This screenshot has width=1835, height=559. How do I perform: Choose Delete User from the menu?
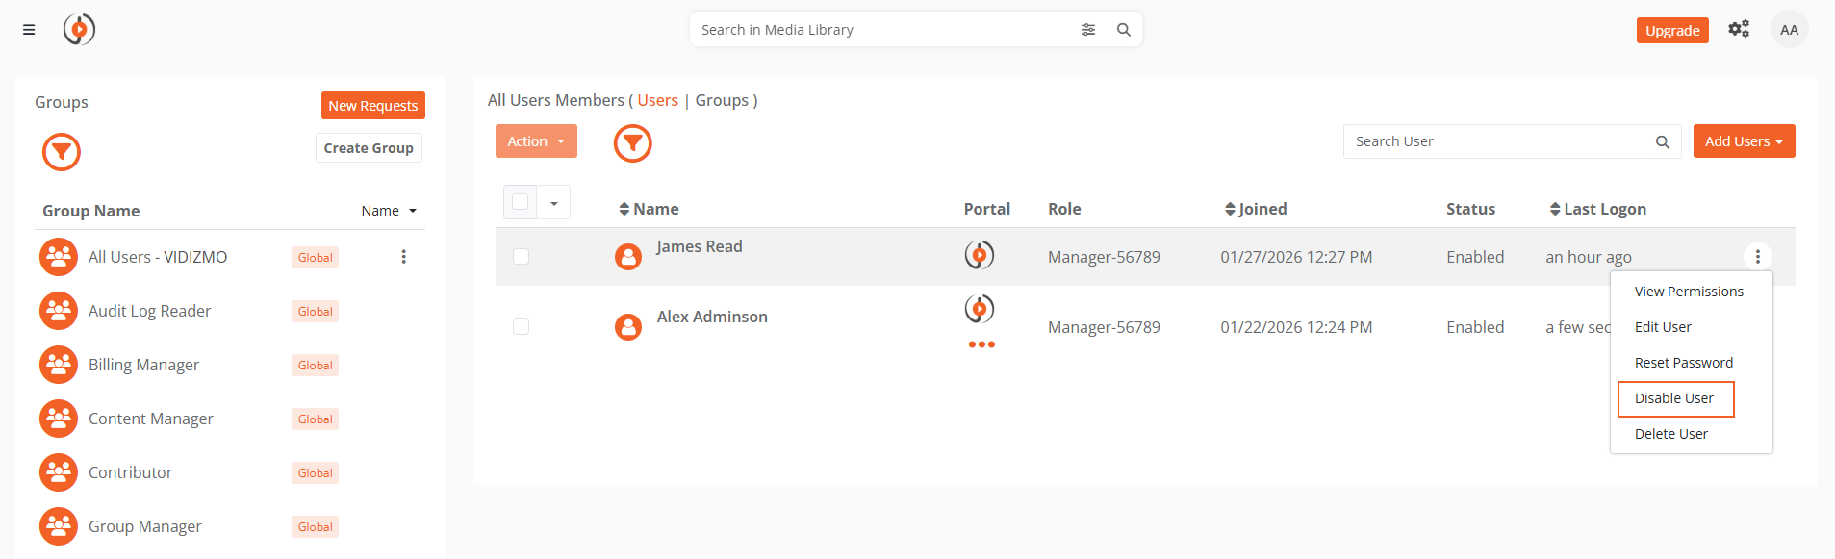pos(1671,434)
